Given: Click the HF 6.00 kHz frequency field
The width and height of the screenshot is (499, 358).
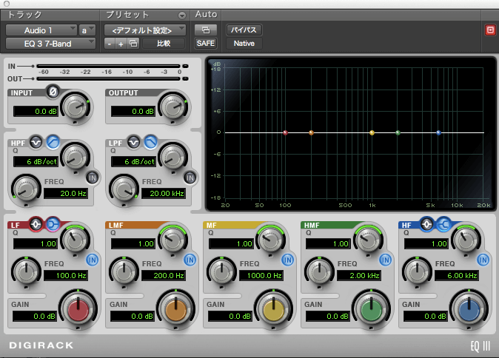Looking at the screenshot, I should [x=456, y=275].
